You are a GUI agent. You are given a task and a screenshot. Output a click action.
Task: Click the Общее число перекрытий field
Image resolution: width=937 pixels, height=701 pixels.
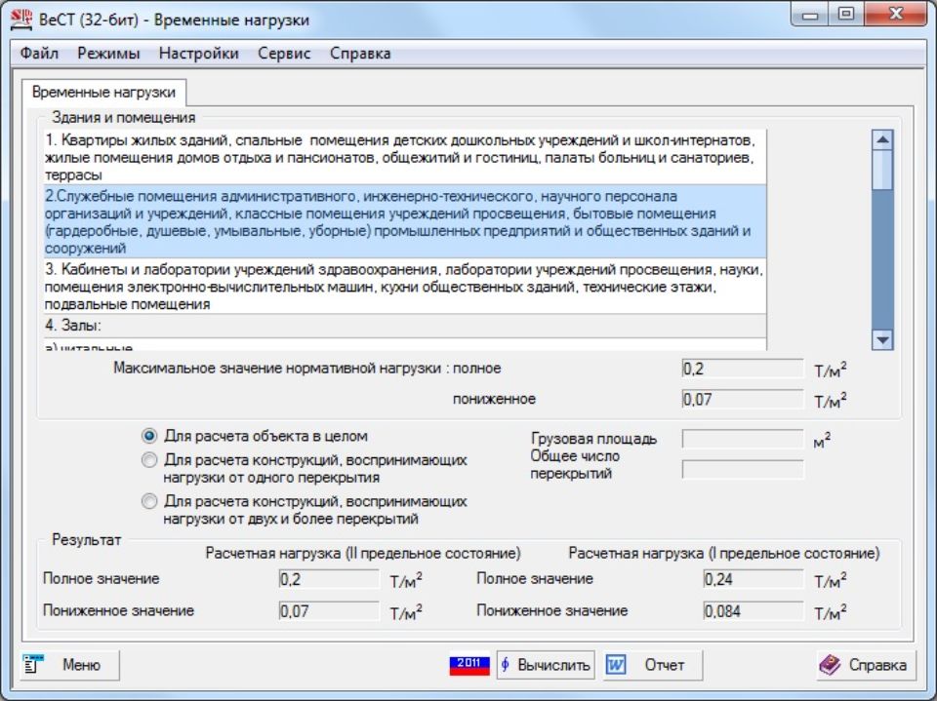pyautogui.click(x=742, y=470)
